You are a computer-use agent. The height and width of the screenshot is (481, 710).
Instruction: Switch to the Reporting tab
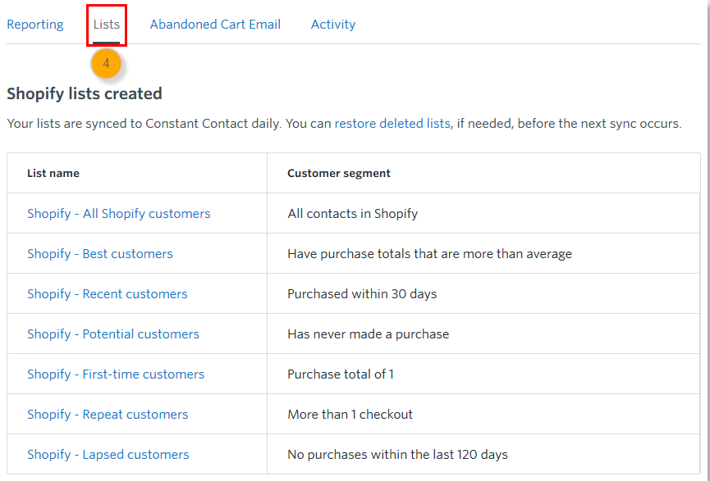(x=35, y=24)
